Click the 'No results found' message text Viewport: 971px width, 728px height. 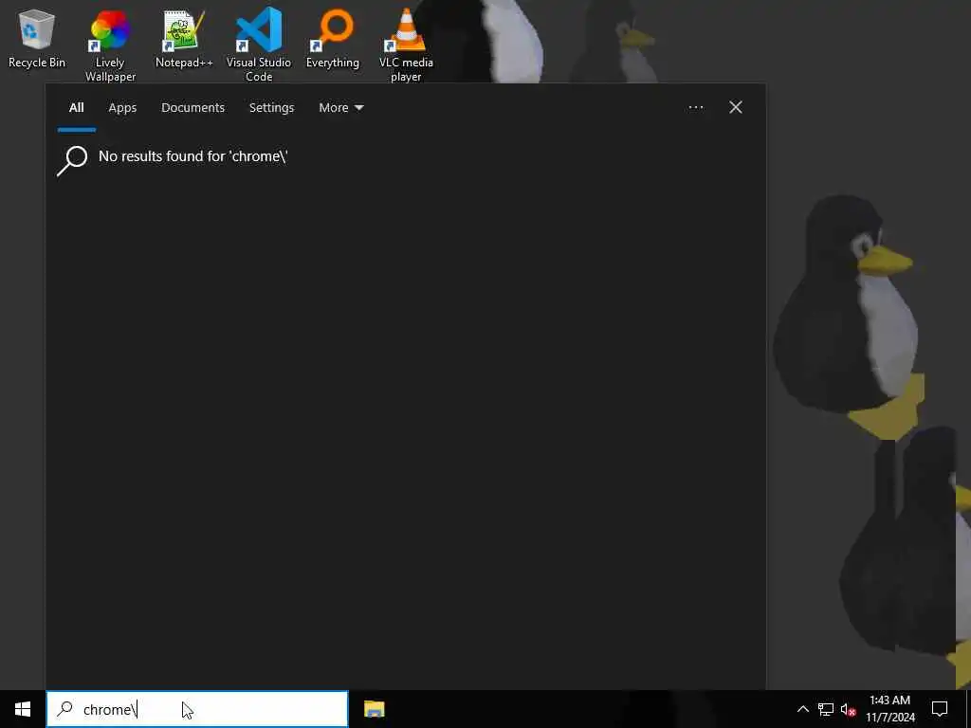click(193, 156)
